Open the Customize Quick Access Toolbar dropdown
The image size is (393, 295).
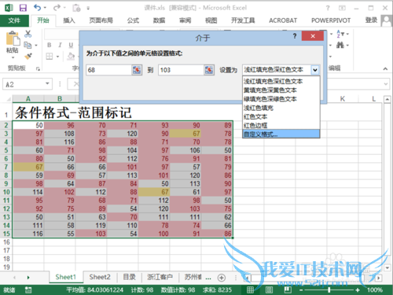[x=88, y=9]
